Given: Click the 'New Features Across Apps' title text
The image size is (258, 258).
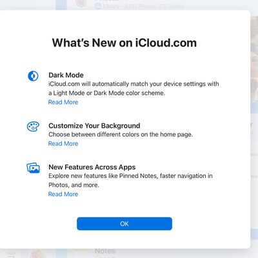Looking at the screenshot, I should point(92,167).
